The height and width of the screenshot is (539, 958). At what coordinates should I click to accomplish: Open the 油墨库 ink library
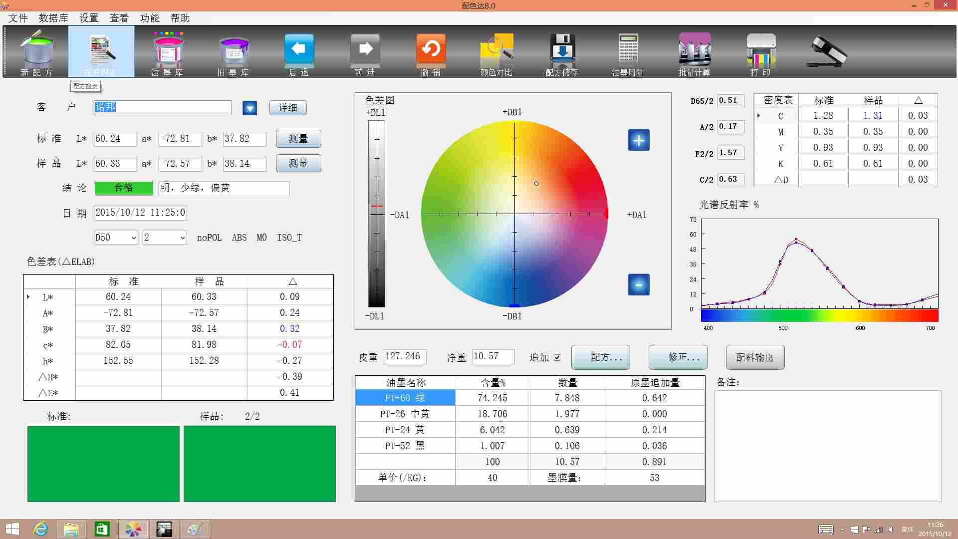click(167, 52)
